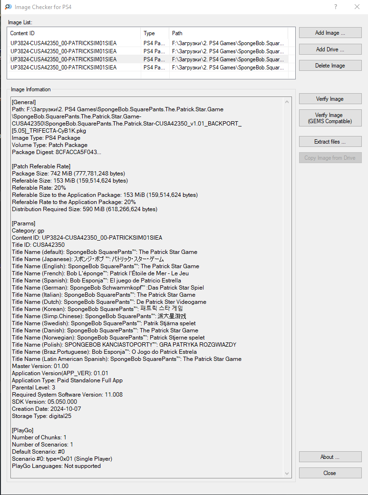
Task: Run Verify Image
Action: click(x=330, y=99)
